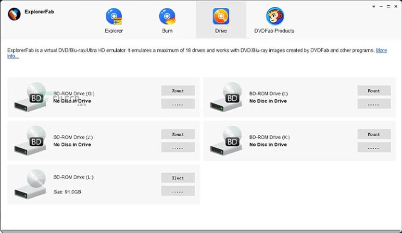Click No Disc in Drive under drive J:
Viewport: 402px width, 233px height.
pos(72,145)
